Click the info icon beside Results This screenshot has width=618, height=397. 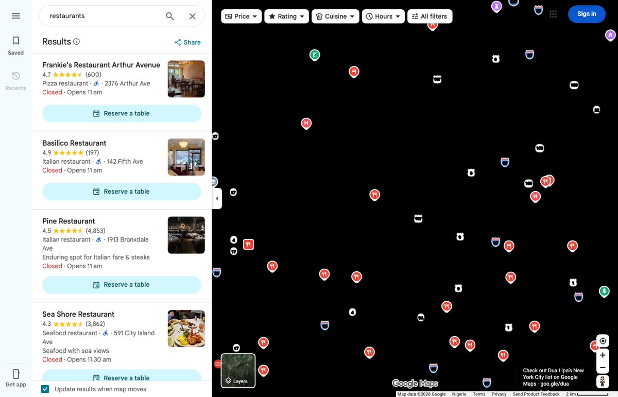76,42
